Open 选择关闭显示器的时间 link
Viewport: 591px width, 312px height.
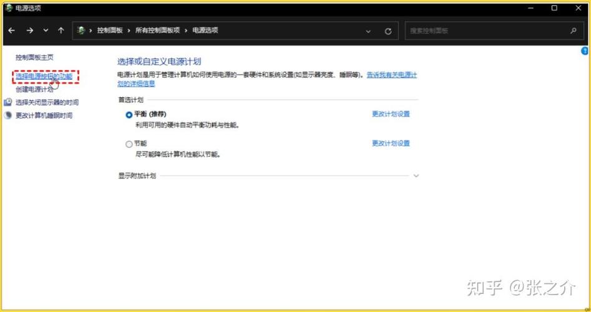tap(47, 102)
